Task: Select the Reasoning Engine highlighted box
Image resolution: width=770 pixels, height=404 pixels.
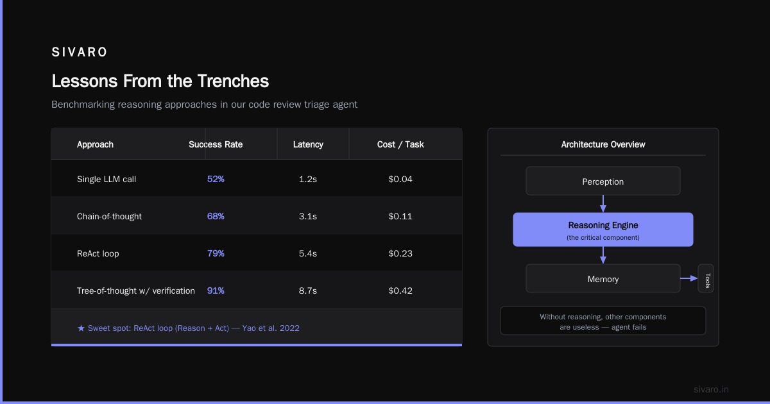Action: click(603, 230)
